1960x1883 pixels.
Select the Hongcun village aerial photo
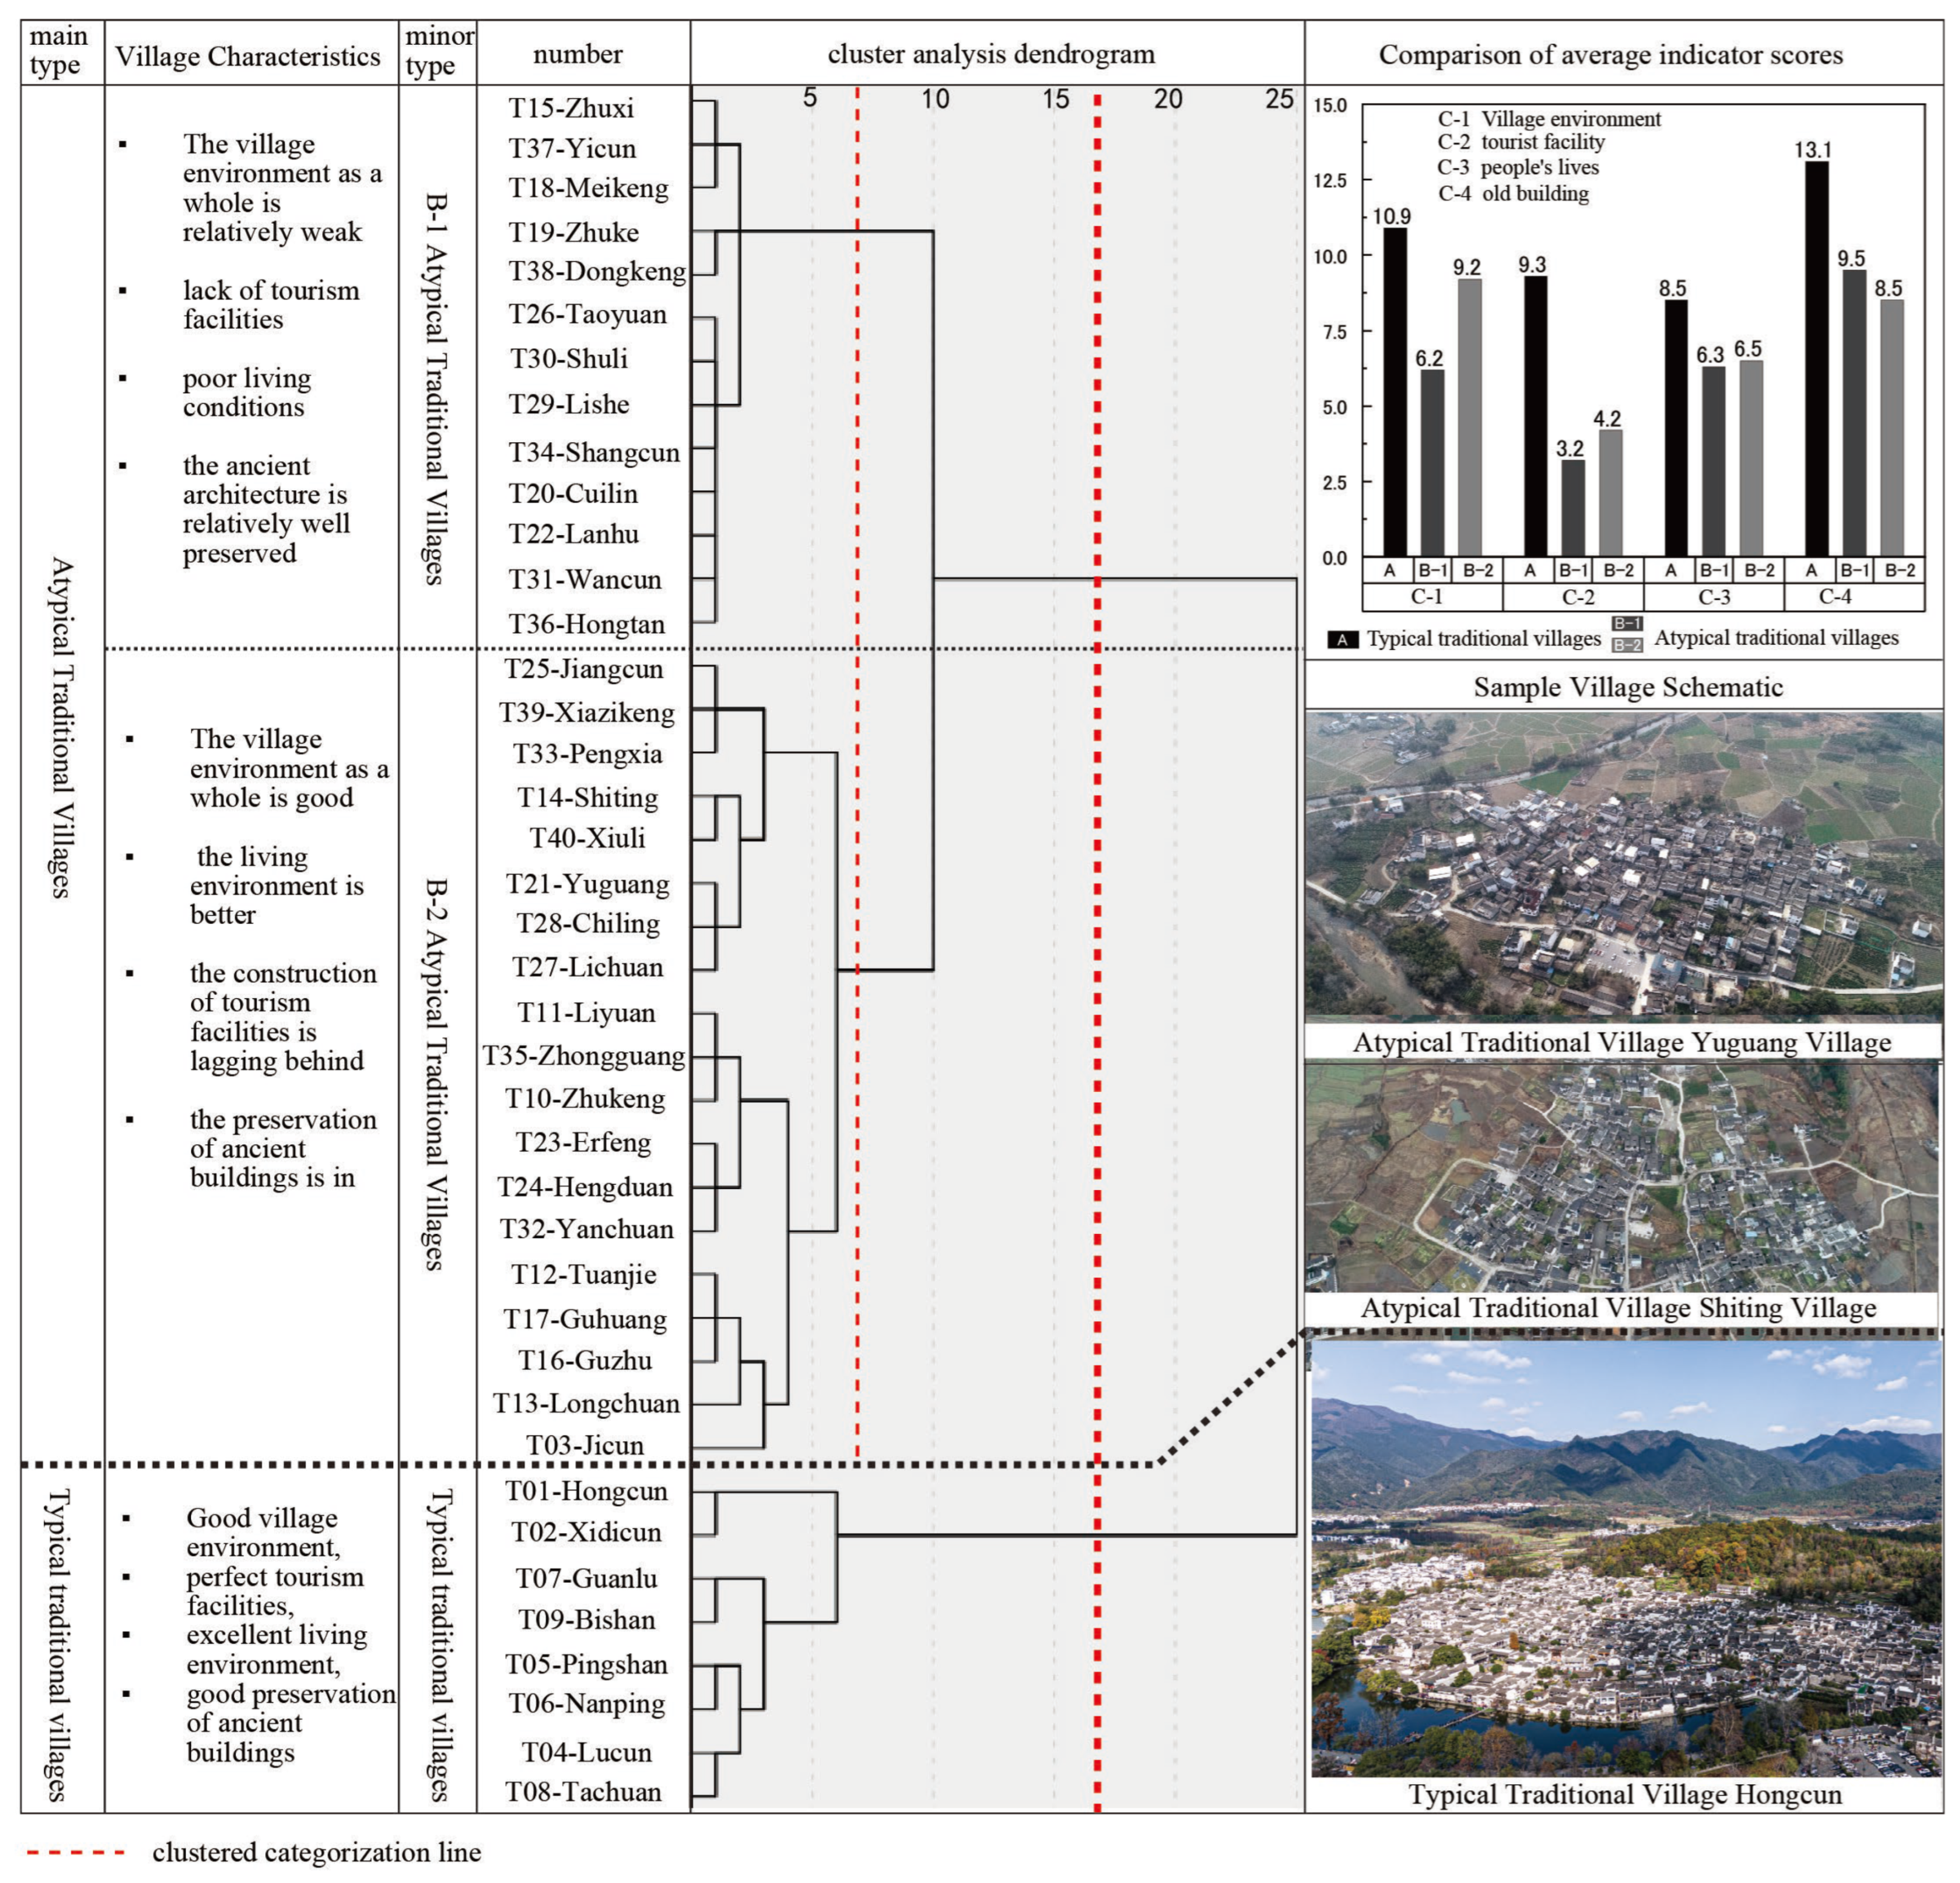pos(1626,1560)
